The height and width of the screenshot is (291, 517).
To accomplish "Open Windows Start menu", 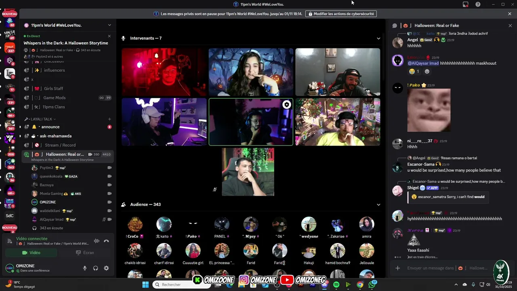I will (x=145, y=285).
